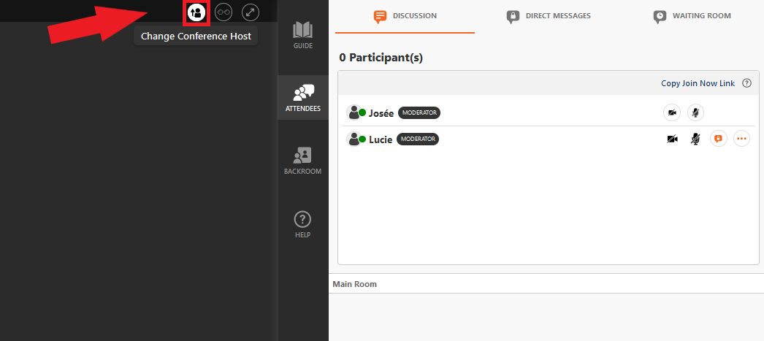764x341 pixels.
Task: Open the Help section in the sidebar
Action: 302,225
